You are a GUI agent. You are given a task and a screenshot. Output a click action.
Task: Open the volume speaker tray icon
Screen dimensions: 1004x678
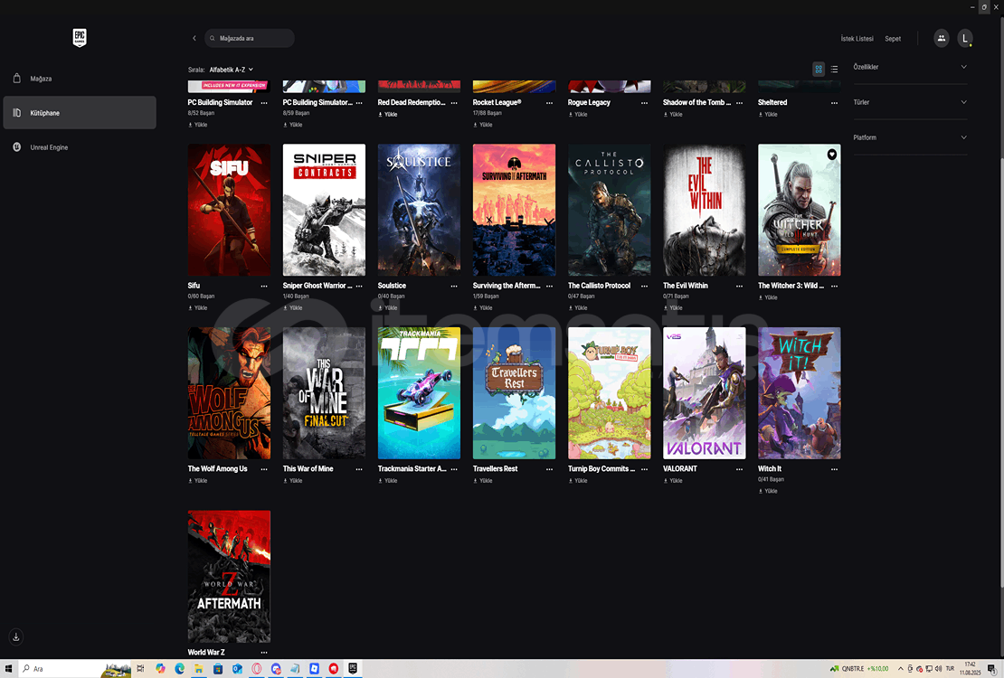pos(938,668)
